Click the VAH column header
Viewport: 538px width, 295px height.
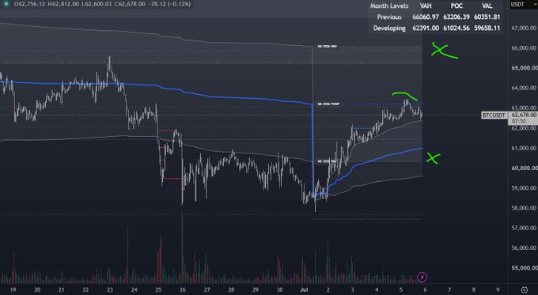(426, 6)
